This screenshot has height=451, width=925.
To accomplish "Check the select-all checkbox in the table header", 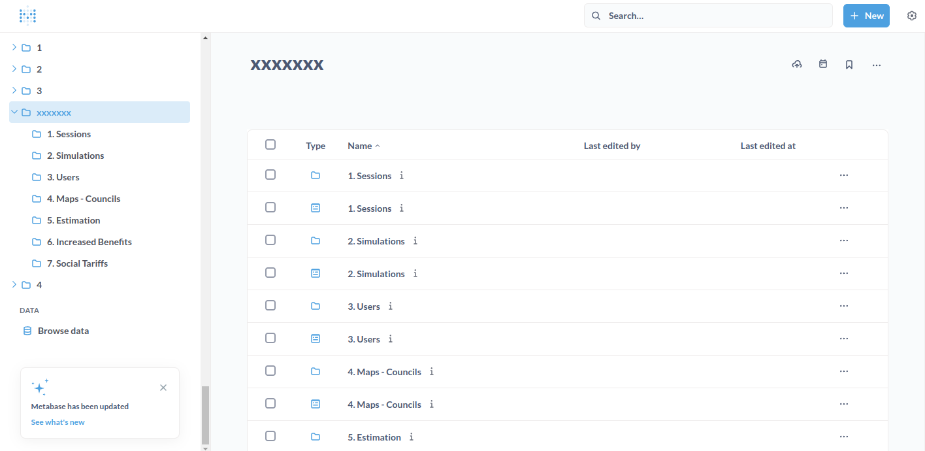I will click(270, 144).
